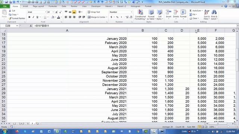This screenshot has width=239, height=134.
Task: Toggle Underline formatting
Action: [x=37, y=17]
